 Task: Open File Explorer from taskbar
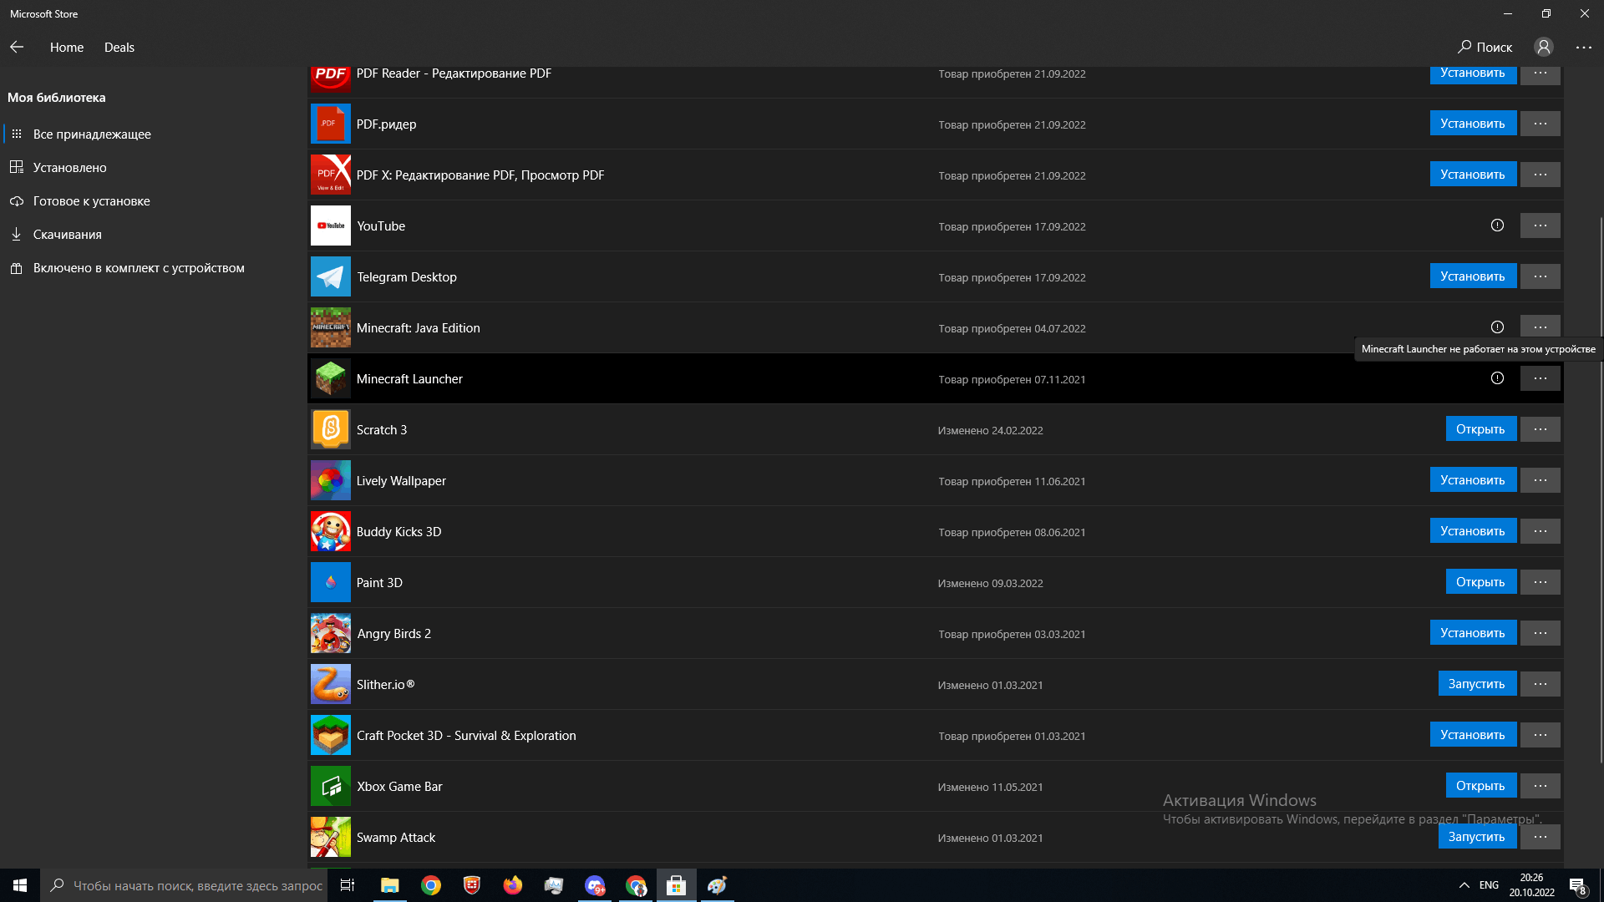coord(389,885)
